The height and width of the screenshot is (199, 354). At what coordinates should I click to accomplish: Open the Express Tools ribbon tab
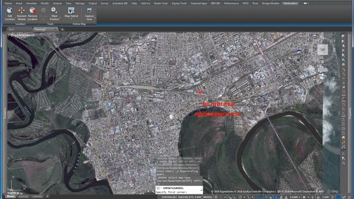179,3
